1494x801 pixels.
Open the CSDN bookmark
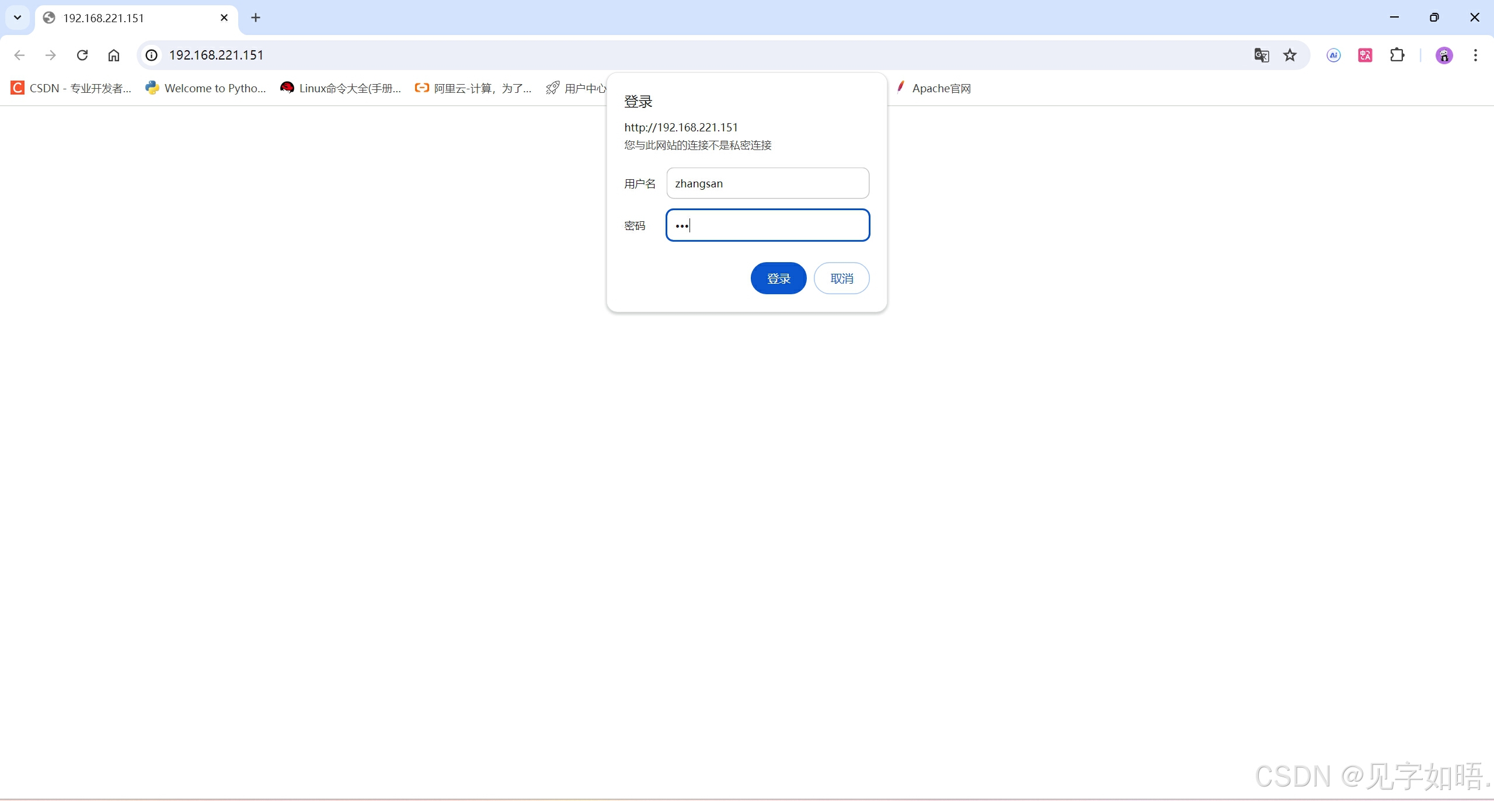pyautogui.click(x=71, y=88)
